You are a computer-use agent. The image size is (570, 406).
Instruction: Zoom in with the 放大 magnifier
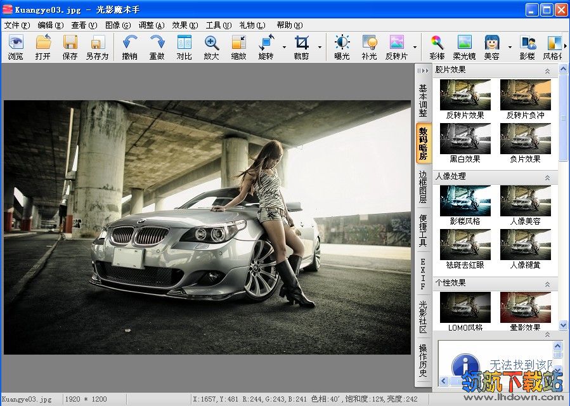click(x=211, y=48)
